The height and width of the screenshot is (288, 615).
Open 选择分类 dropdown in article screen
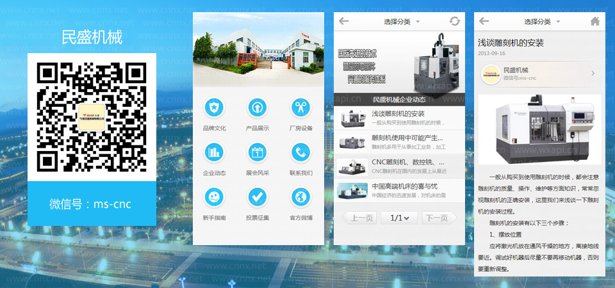[542, 22]
